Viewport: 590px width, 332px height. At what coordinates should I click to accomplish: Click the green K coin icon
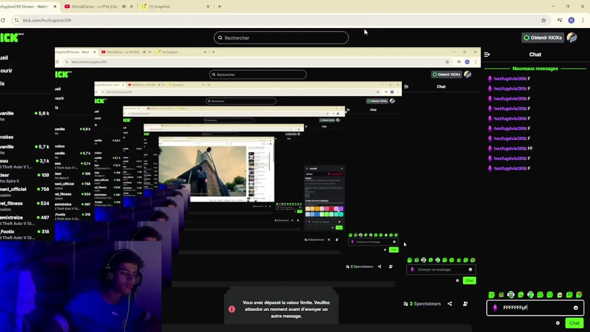527,38
